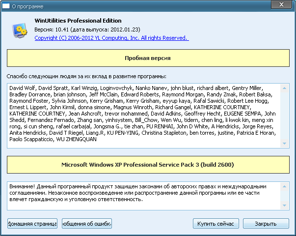Open the YL Computing copyright link
The height and width of the screenshot is (236, 296).
pyautogui.click(x=110, y=38)
